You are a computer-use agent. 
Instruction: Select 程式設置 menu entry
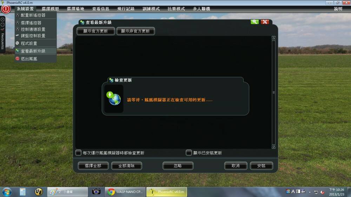(35, 43)
